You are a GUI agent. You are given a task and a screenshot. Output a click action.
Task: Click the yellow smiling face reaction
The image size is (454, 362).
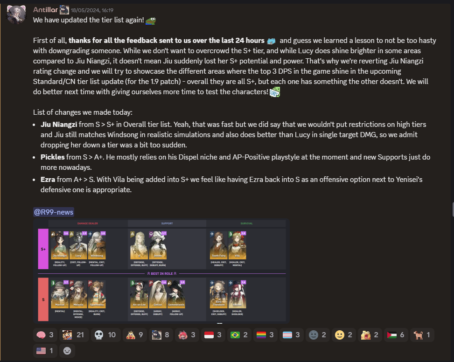pos(344,335)
